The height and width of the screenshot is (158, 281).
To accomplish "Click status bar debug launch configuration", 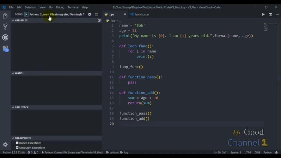I will pos(72,153).
